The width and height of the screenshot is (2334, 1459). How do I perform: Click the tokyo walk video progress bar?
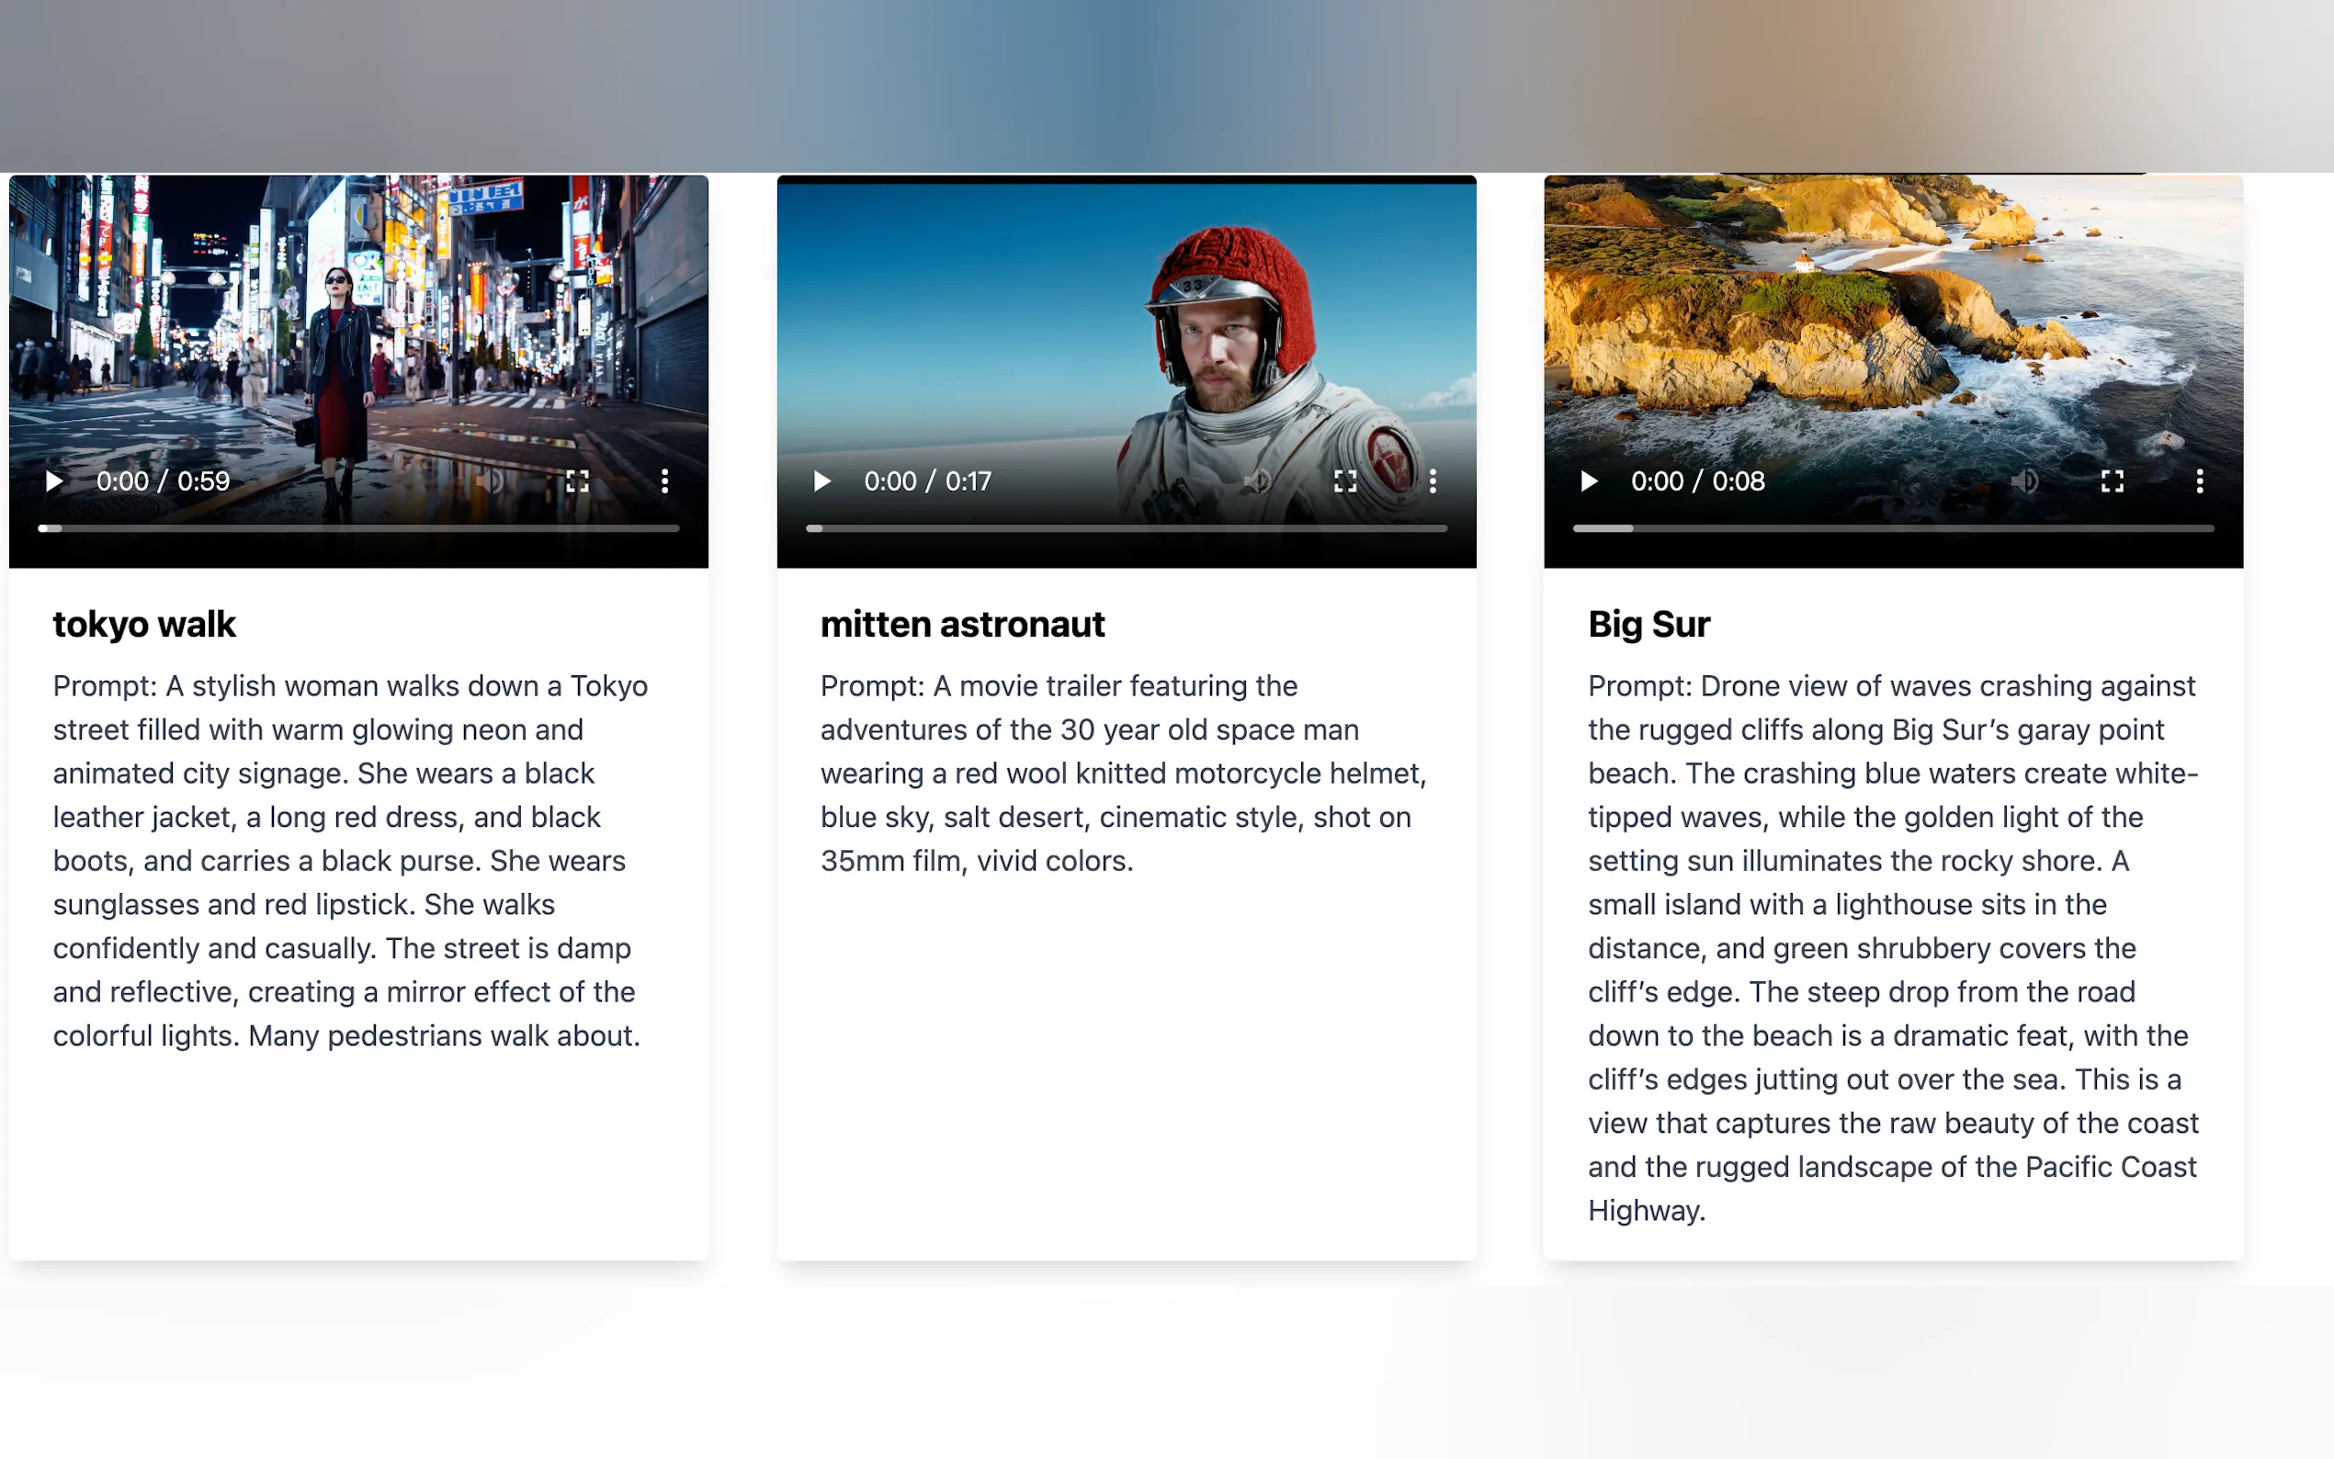(x=359, y=529)
